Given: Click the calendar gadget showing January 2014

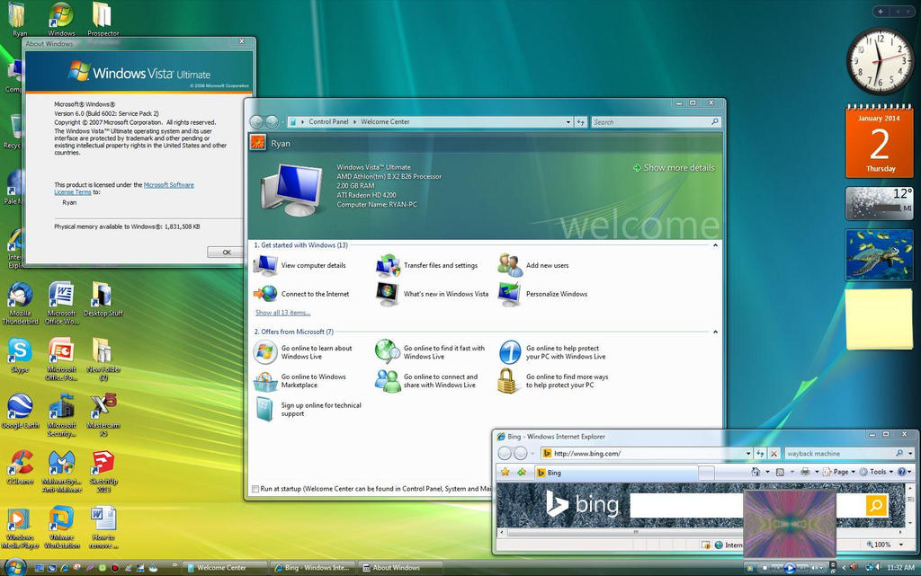Looking at the screenshot, I should (879, 142).
